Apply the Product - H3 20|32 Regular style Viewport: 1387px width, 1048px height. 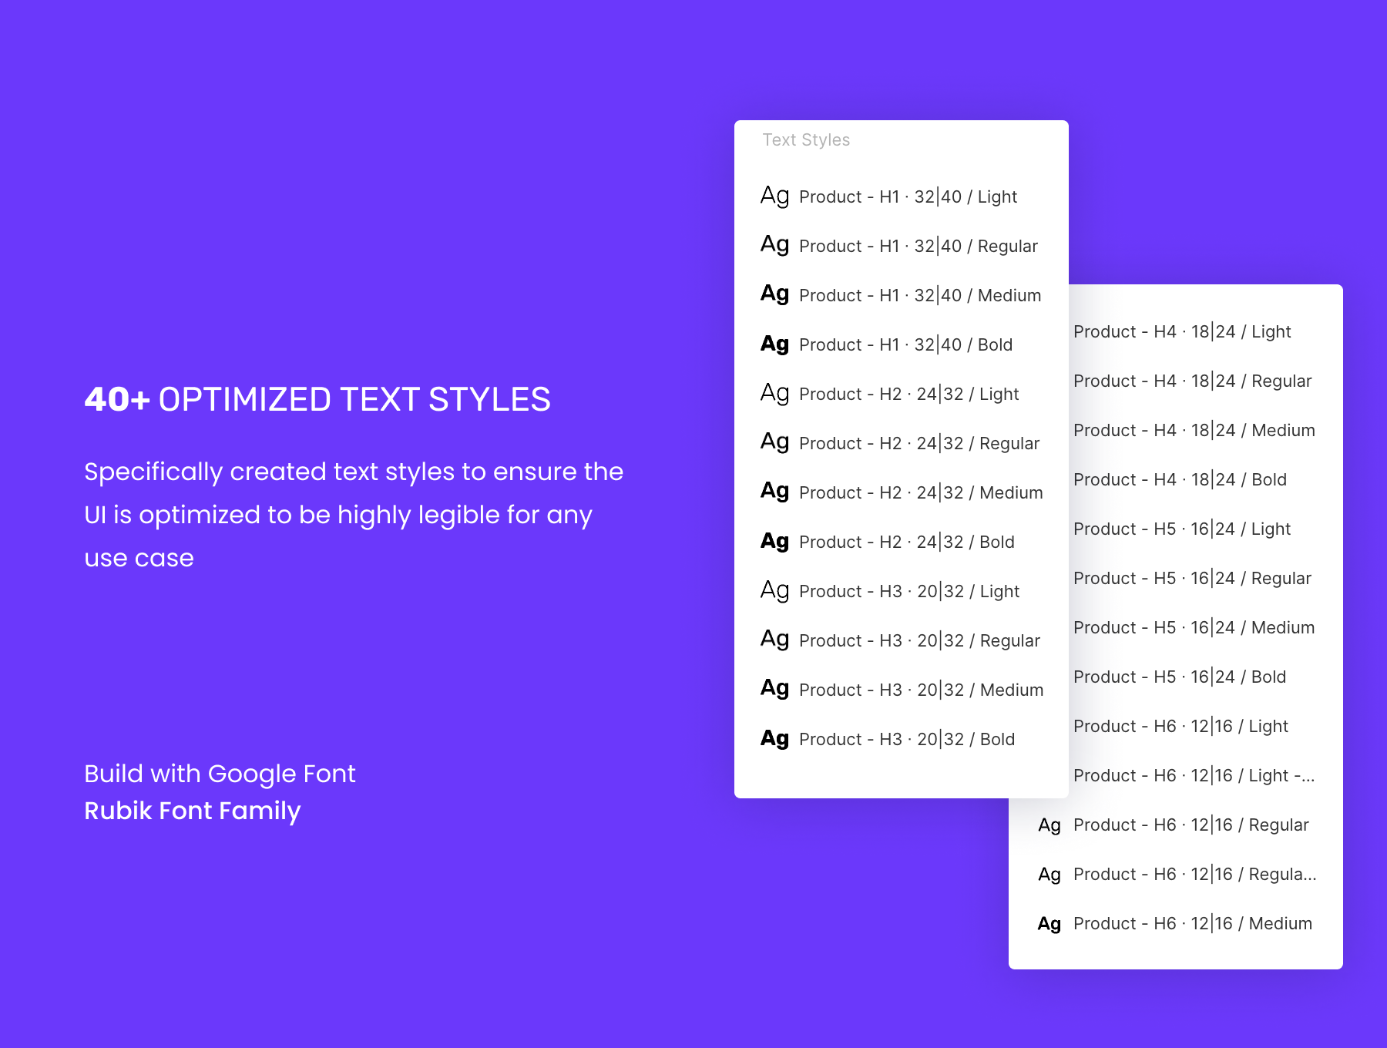(919, 640)
